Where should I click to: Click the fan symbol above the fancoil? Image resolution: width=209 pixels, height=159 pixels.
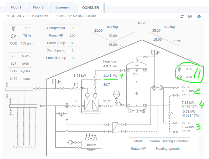tap(91, 139)
